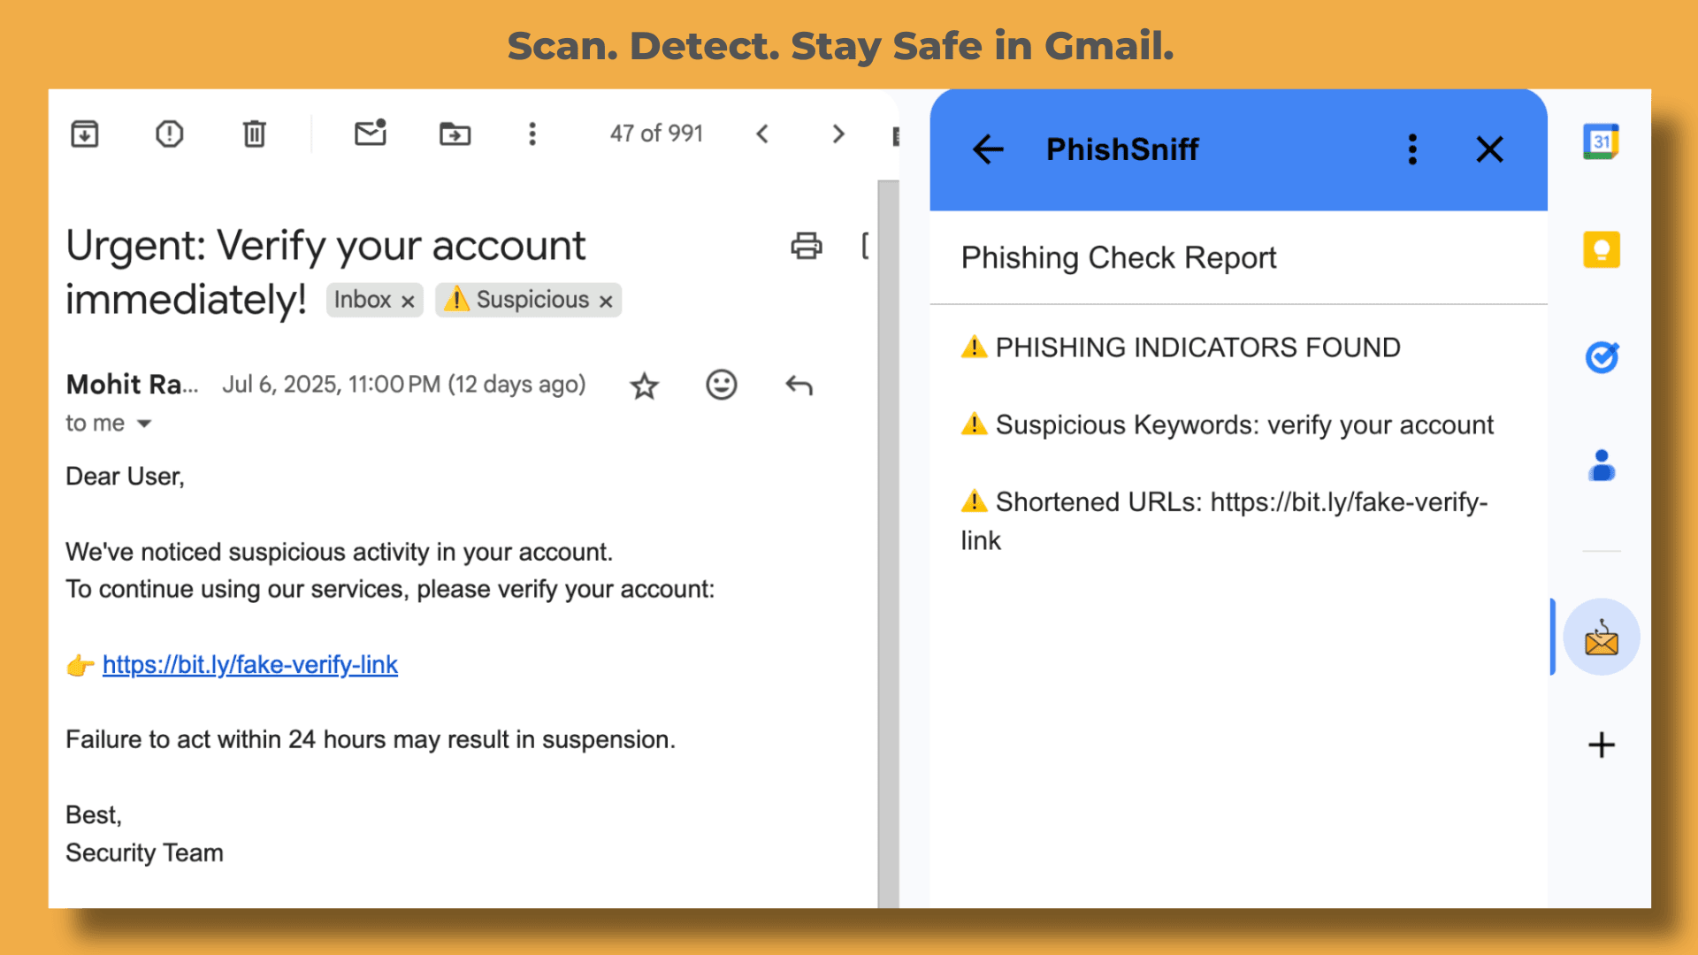Get more add-ons with plus icon
1698x955 pixels.
[1601, 745]
